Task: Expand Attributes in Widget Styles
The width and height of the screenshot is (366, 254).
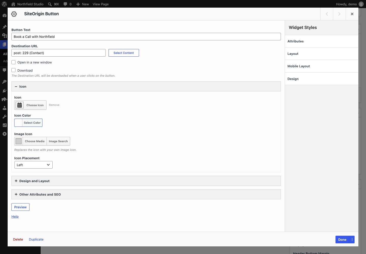Action: click(x=322, y=41)
